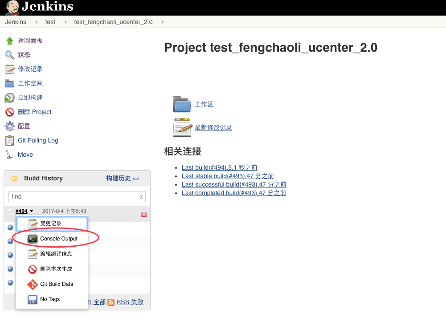Click the Jenkins title text in header

click(x=48, y=6)
